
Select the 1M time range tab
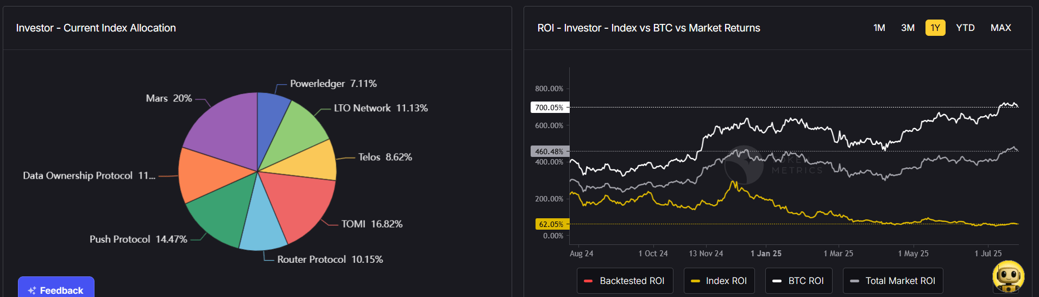(879, 28)
